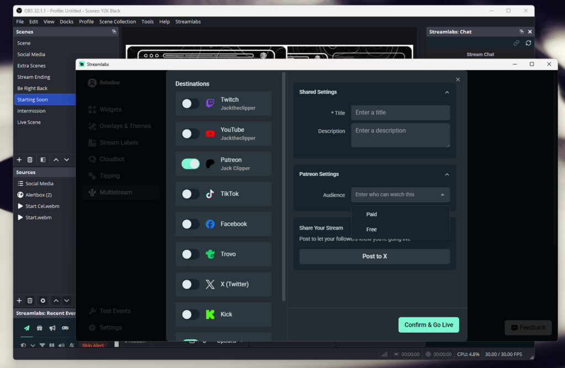Click the link icon in Streamlabs Chat dock
The height and width of the screenshot is (368, 565).
(x=516, y=43)
